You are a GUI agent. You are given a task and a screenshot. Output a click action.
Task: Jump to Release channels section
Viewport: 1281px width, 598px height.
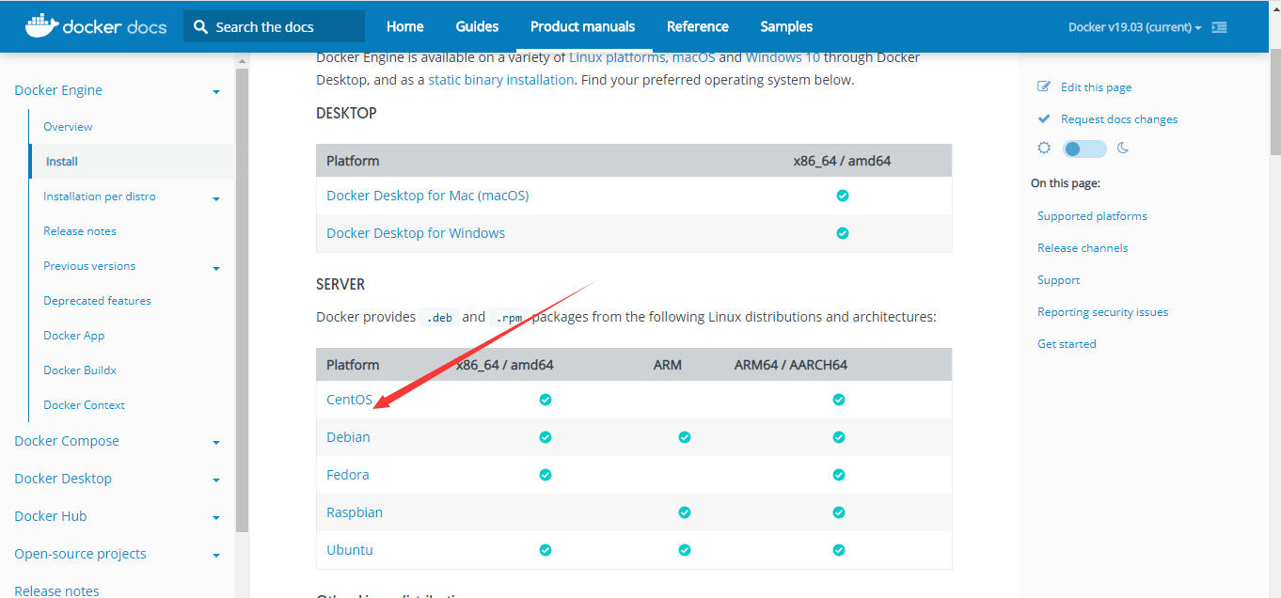[x=1083, y=248]
